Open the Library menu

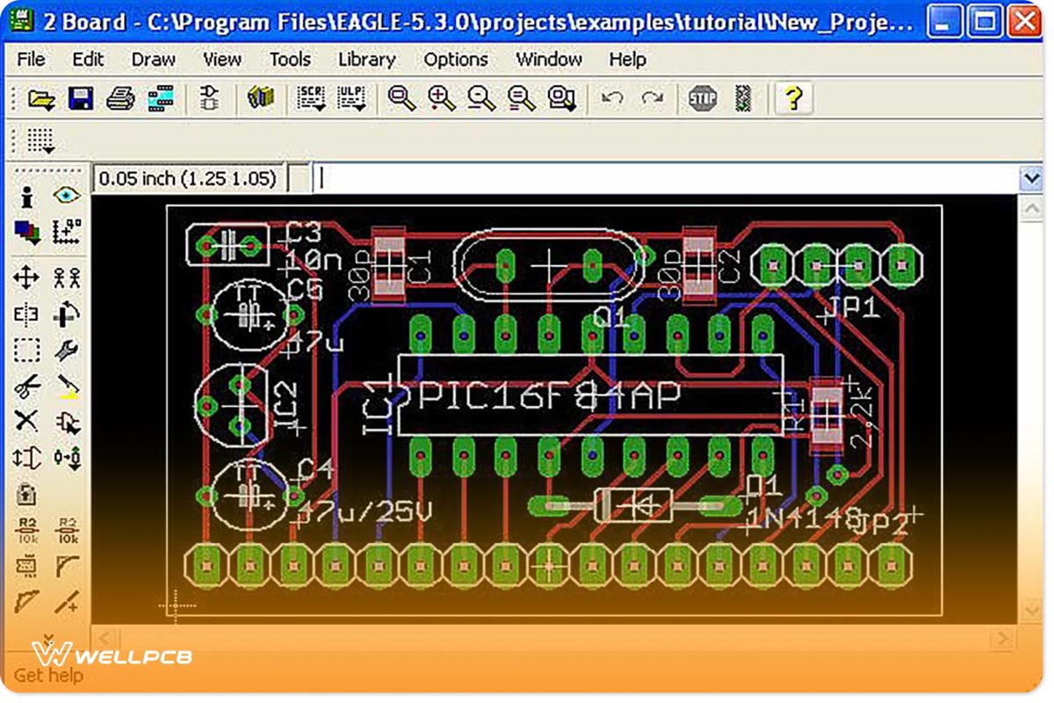(366, 60)
